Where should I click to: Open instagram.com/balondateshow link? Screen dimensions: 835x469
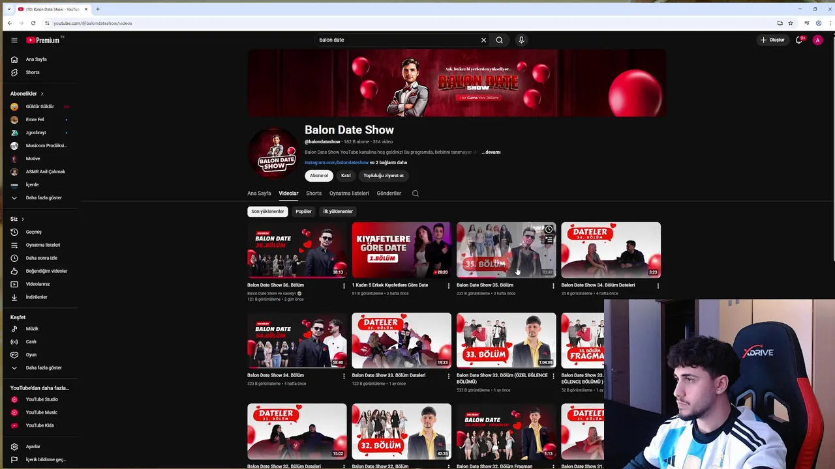pos(337,163)
